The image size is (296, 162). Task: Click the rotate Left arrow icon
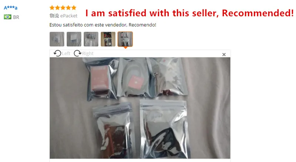(57, 53)
